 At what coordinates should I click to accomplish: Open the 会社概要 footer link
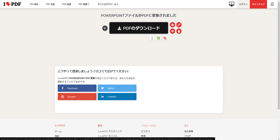189,132
